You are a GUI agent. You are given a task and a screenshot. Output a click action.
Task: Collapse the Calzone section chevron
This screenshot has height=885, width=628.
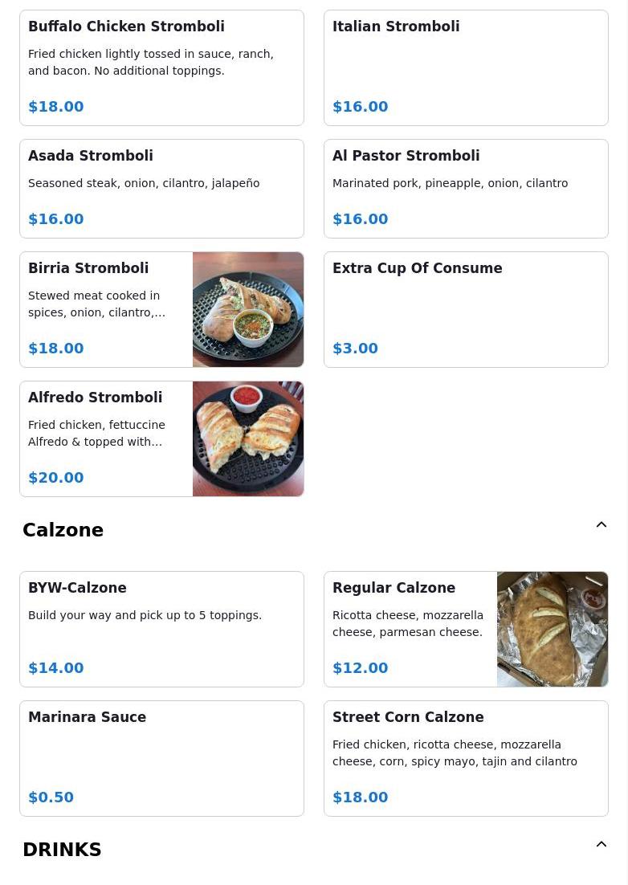[x=601, y=524]
